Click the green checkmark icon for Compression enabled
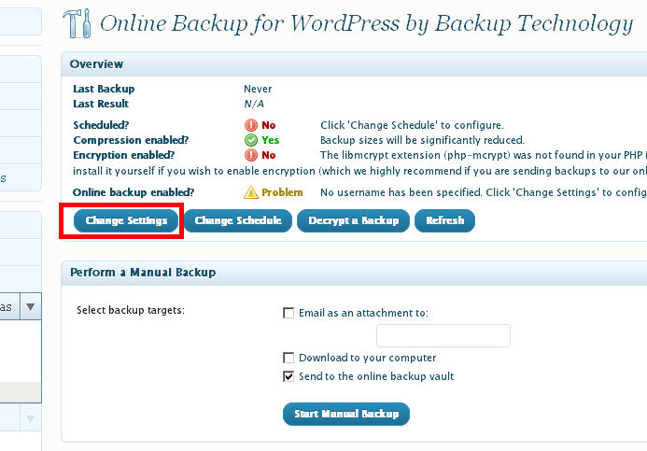The height and width of the screenshot is (451, 647). [251, 140]
